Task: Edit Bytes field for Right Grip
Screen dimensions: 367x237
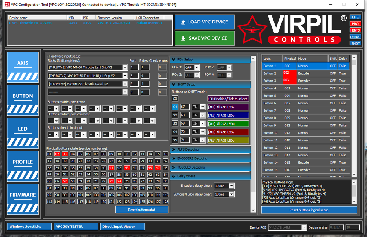Action: (145, 76)
